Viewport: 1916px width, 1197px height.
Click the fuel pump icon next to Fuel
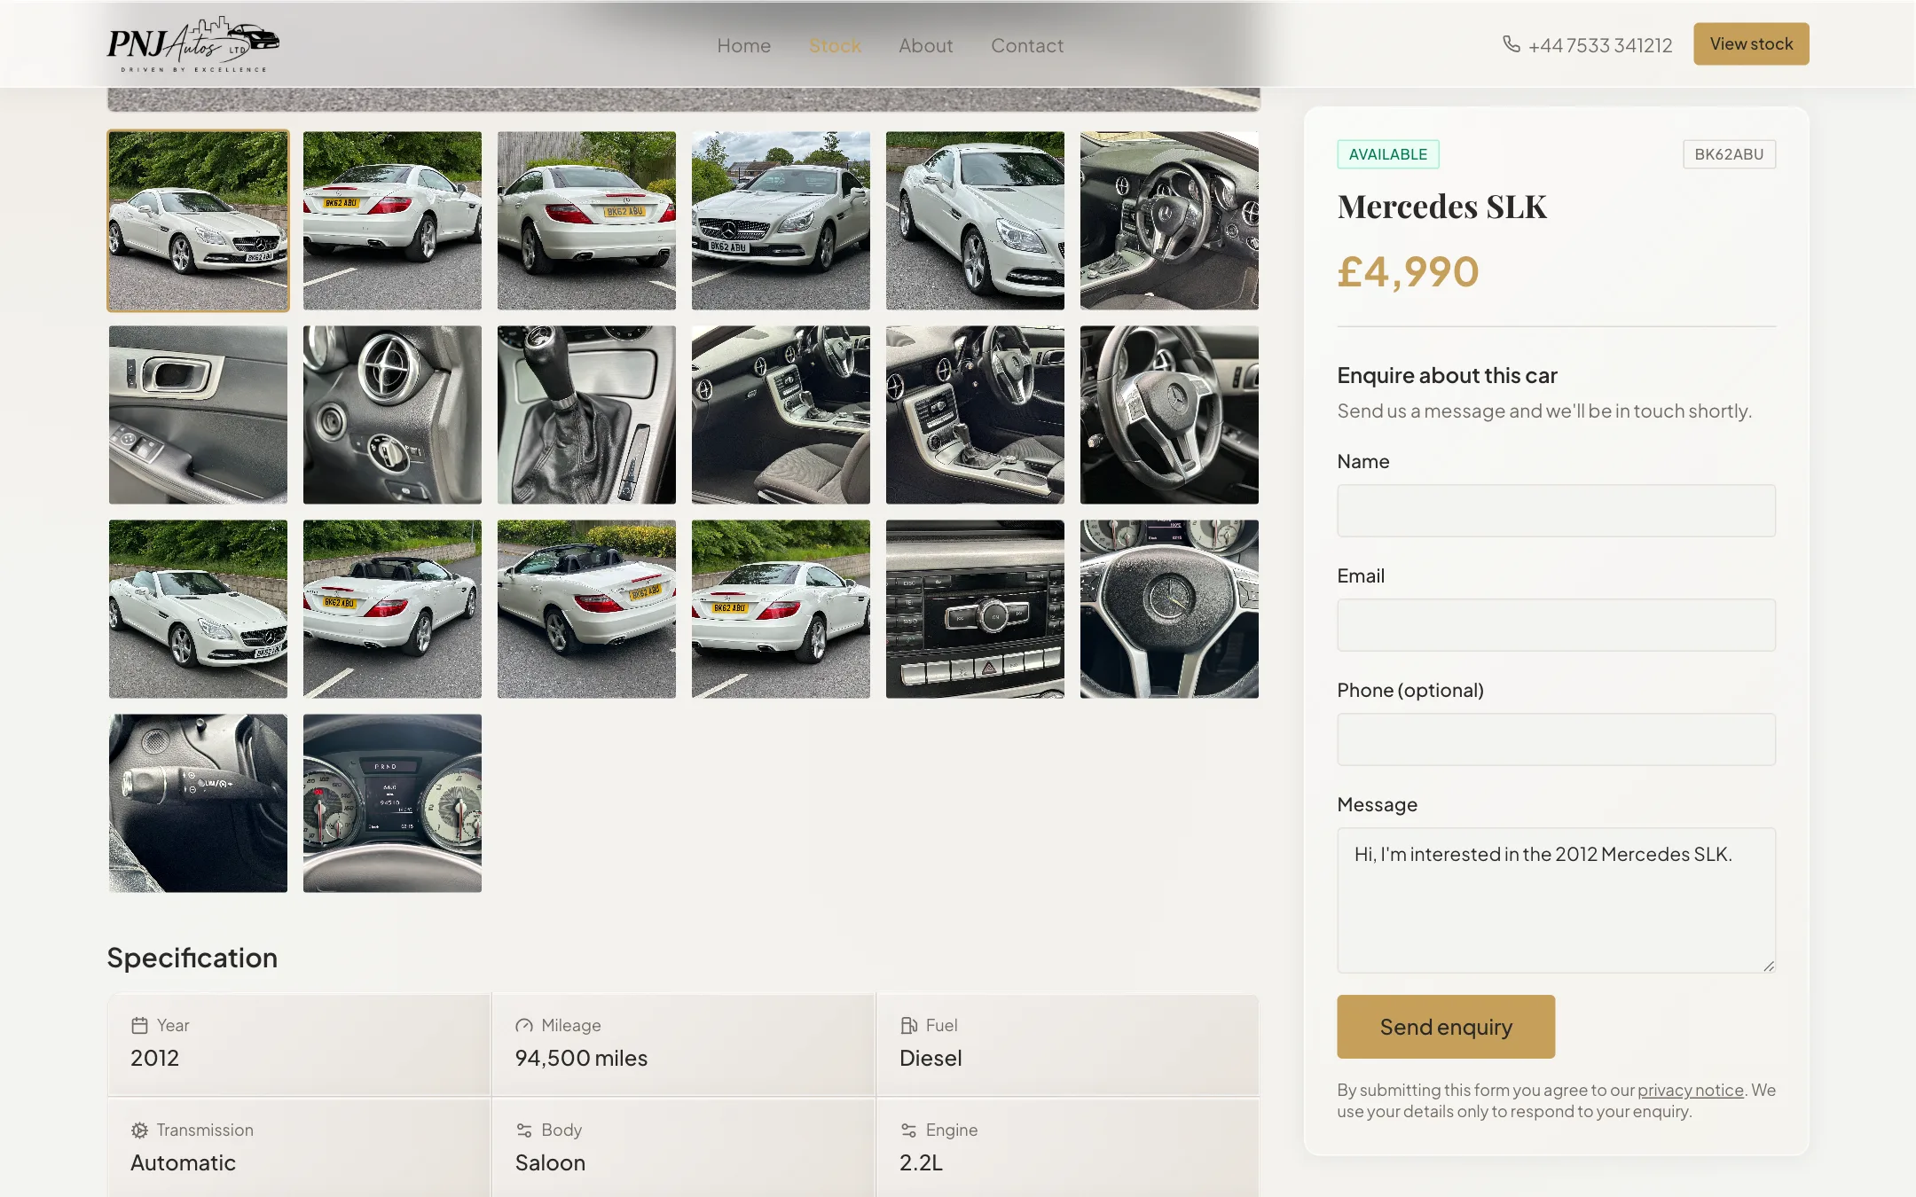click(908, 1025)
